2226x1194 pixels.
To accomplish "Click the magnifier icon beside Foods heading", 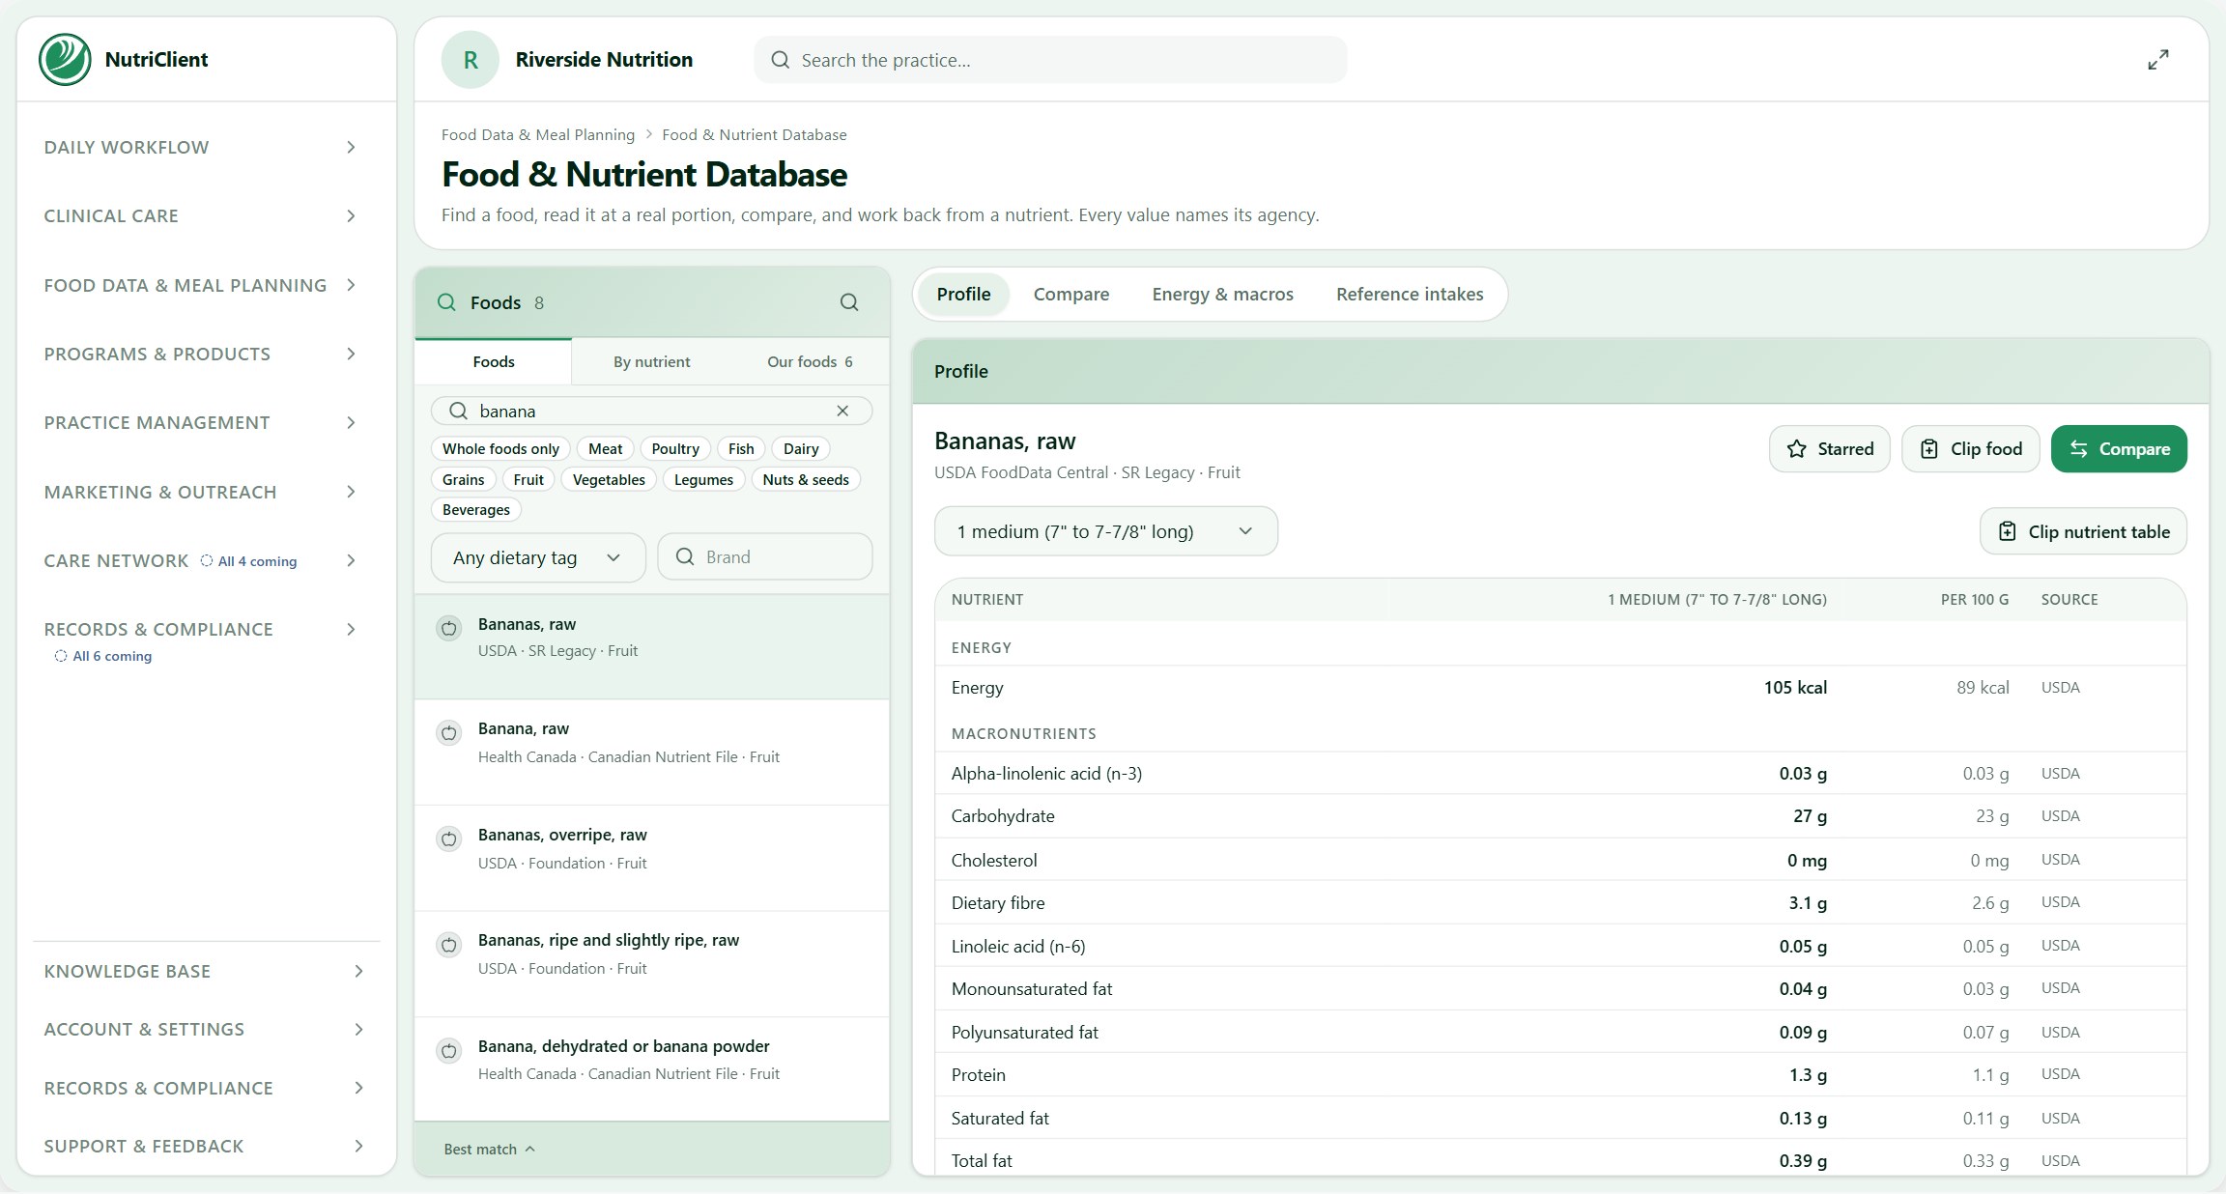I will click(x=446, y=302).
